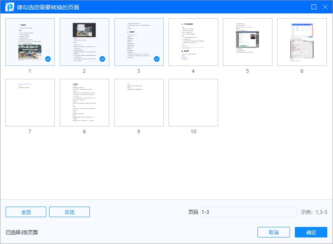
Task: Close the page selection dialog
Action: pos(325,7)
